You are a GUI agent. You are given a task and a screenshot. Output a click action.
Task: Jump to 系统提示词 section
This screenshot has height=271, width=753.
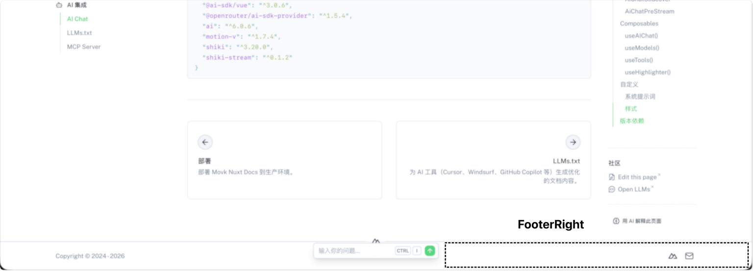pos(640,97)
